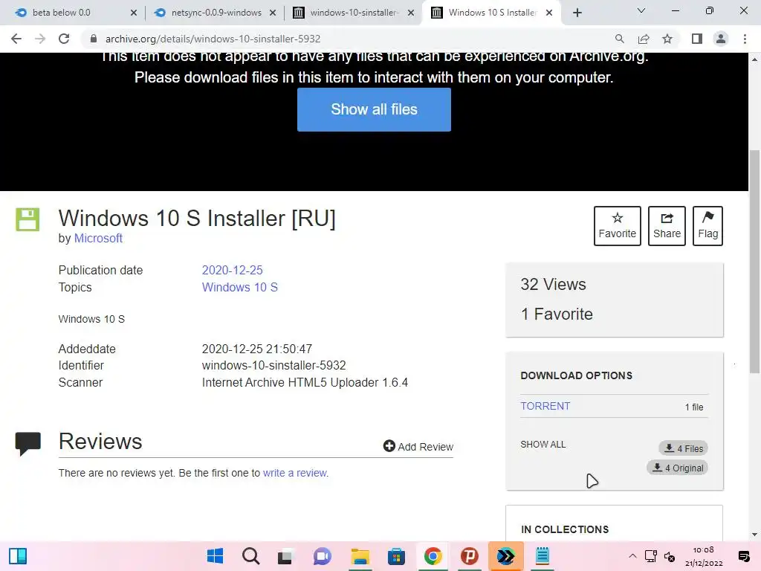The image size is (761, 571).
Task: Click the Reviews speech bubble icon
Action: click(x=27, y=443)
